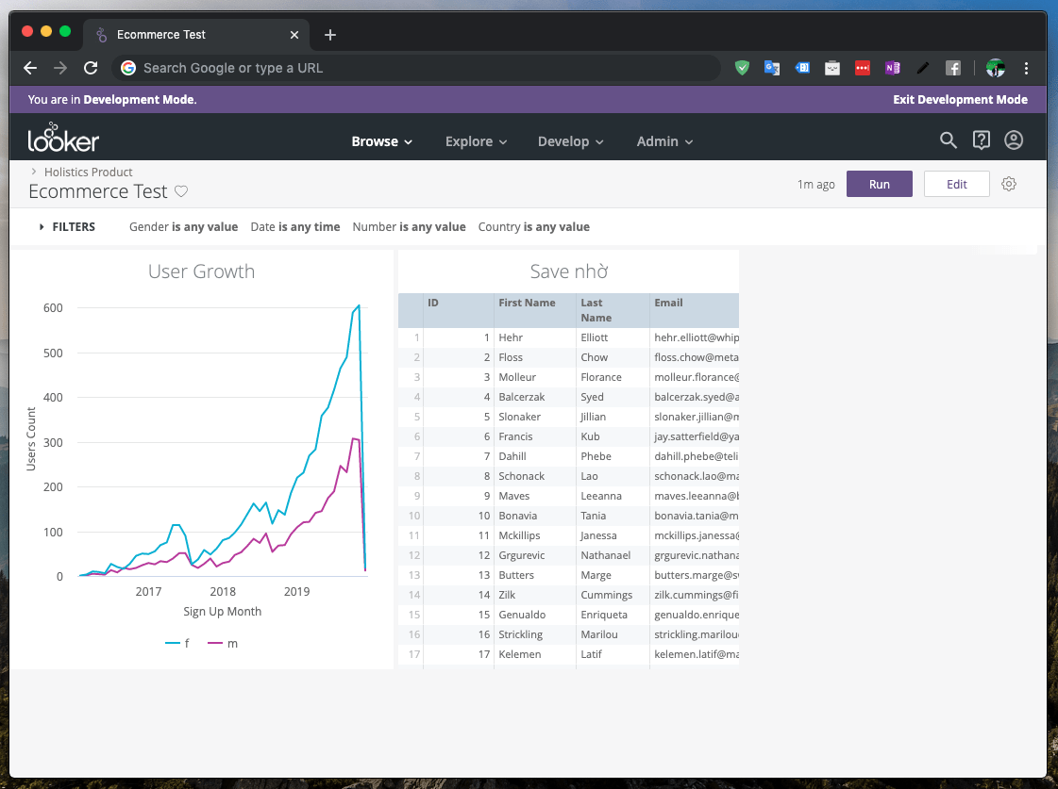Toggle the 'f' series in legend
The width and height of the screenshot is (1058, 789).
click(177, 644)
